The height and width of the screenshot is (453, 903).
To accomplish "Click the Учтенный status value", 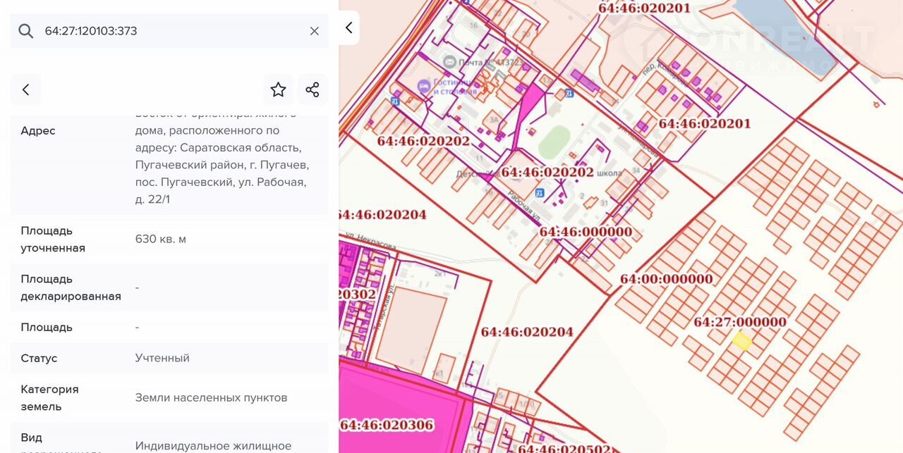I will [162, 358].
